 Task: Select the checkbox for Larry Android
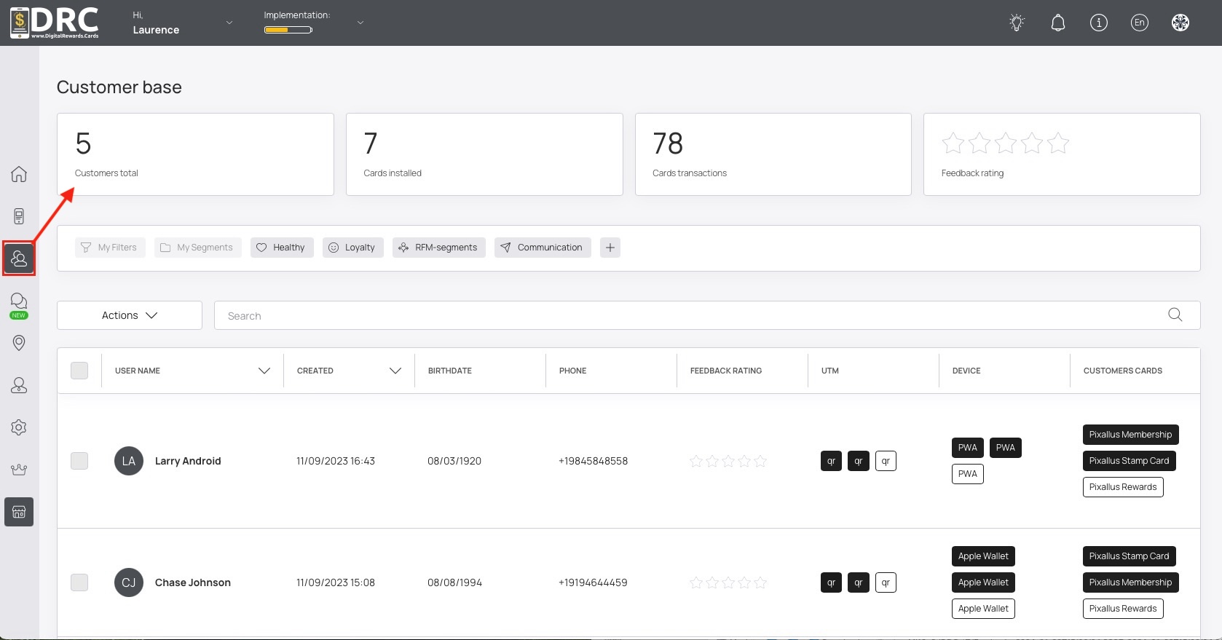click(79, 461)
